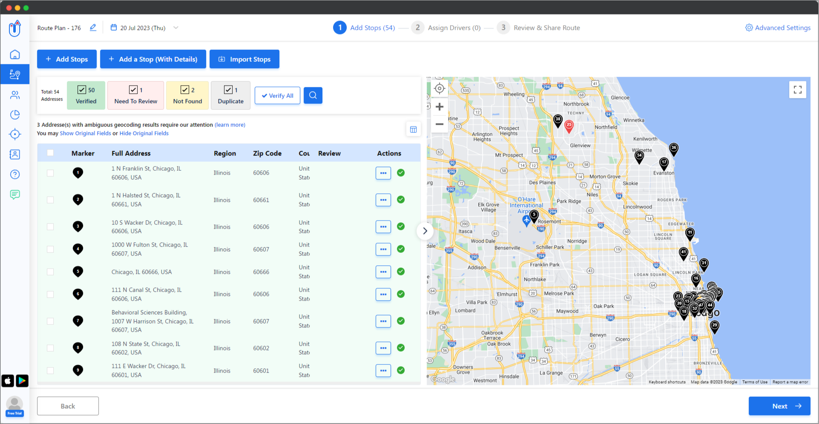Click the Verify All button
The width and height of the screenshot is (819, 424).
coord(277,95)
